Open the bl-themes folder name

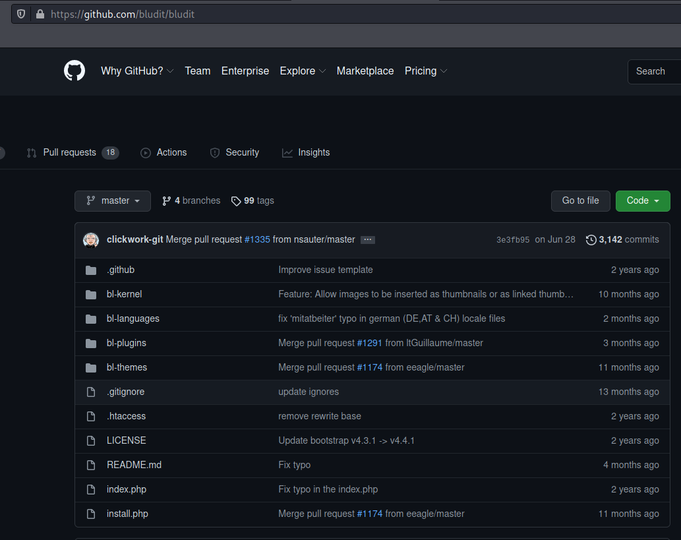(x=127, y=367)
